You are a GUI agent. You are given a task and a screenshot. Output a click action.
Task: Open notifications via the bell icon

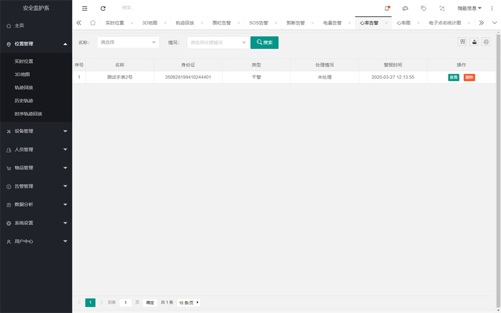click(x=387, y=8)
